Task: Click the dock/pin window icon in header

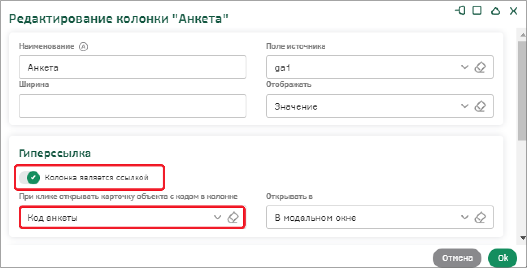Action: click(x=460, y=11)
